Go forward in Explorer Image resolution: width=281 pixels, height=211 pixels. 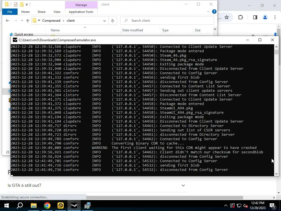tap(16, 21)
